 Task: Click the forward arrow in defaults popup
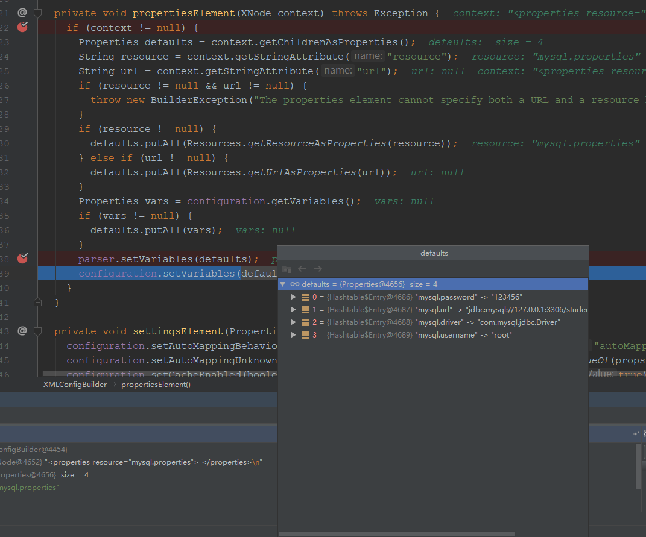[x=318, y=269]
